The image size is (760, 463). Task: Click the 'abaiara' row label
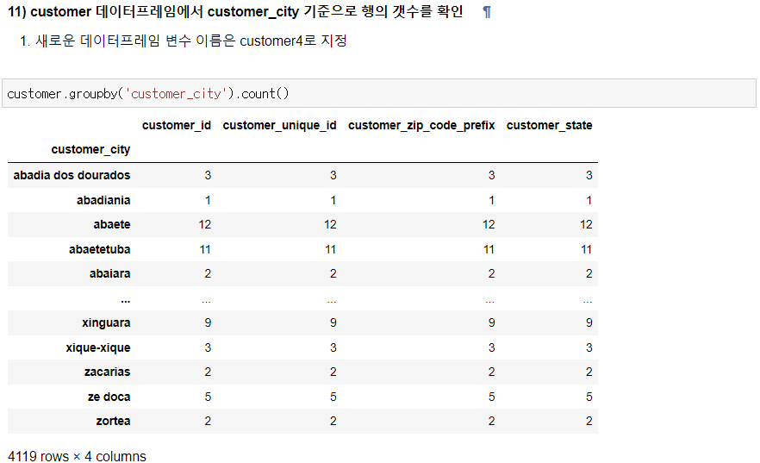click(x=110, y=274)
